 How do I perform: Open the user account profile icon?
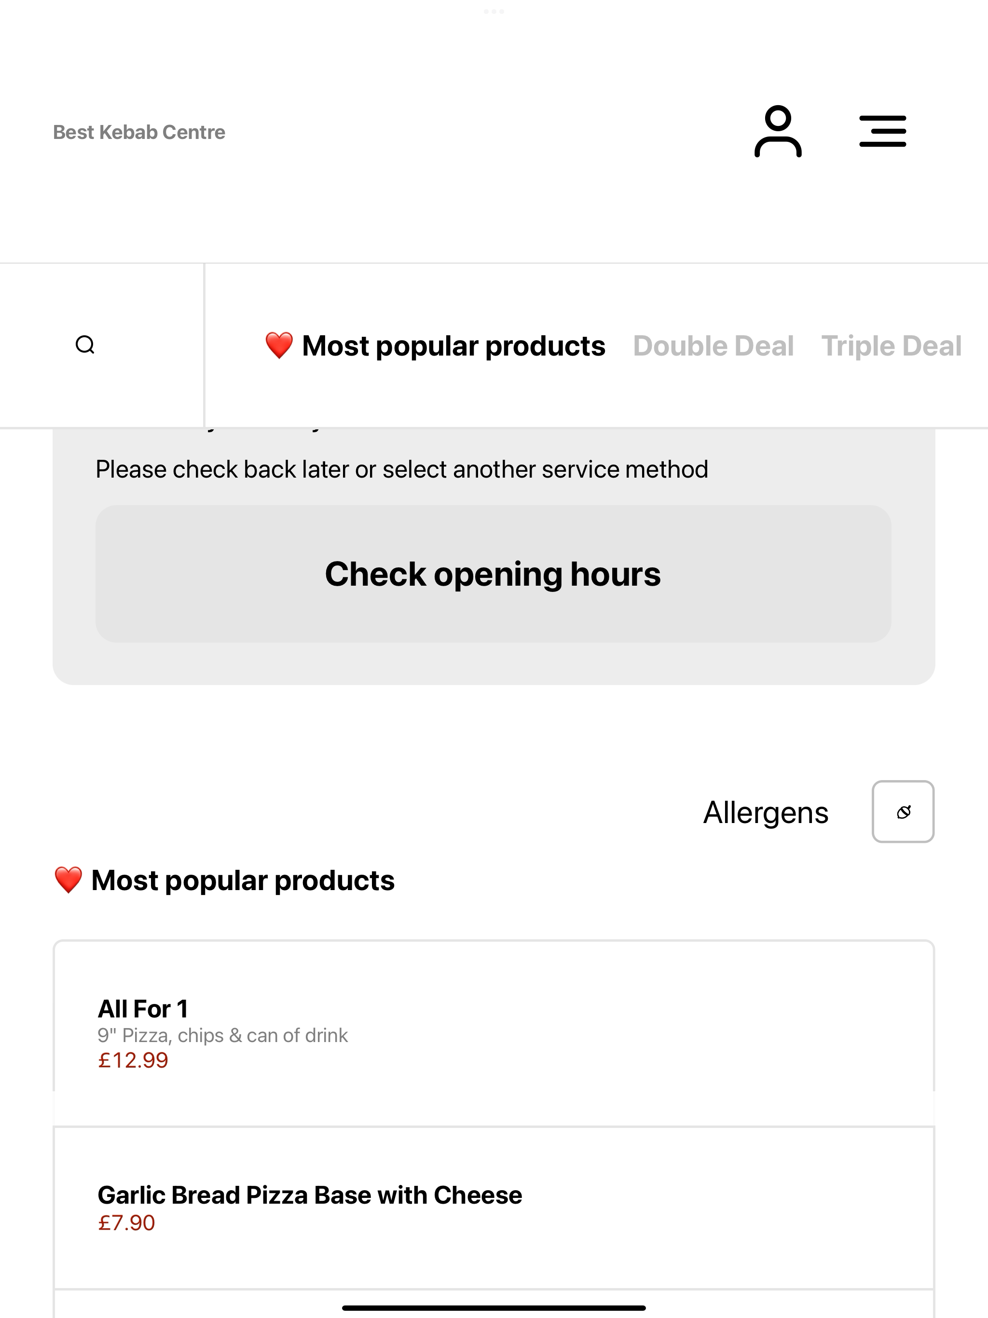(778, 131)
